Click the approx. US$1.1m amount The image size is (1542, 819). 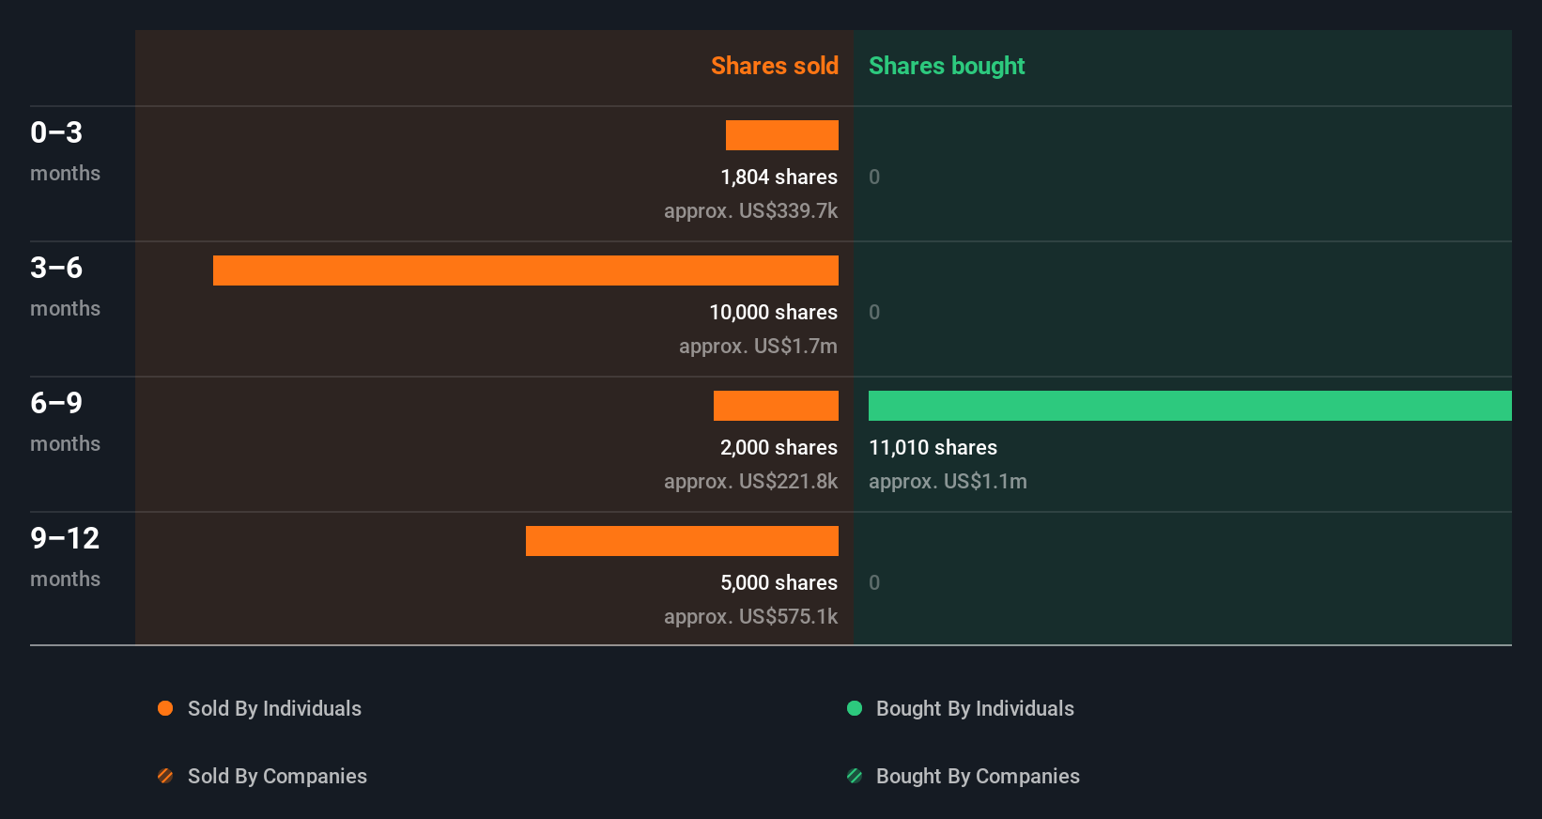click(x=948, y=481)
